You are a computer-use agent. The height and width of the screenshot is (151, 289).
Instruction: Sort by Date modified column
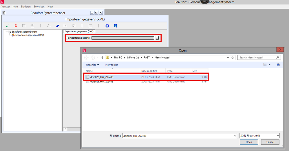coord(153,71)
